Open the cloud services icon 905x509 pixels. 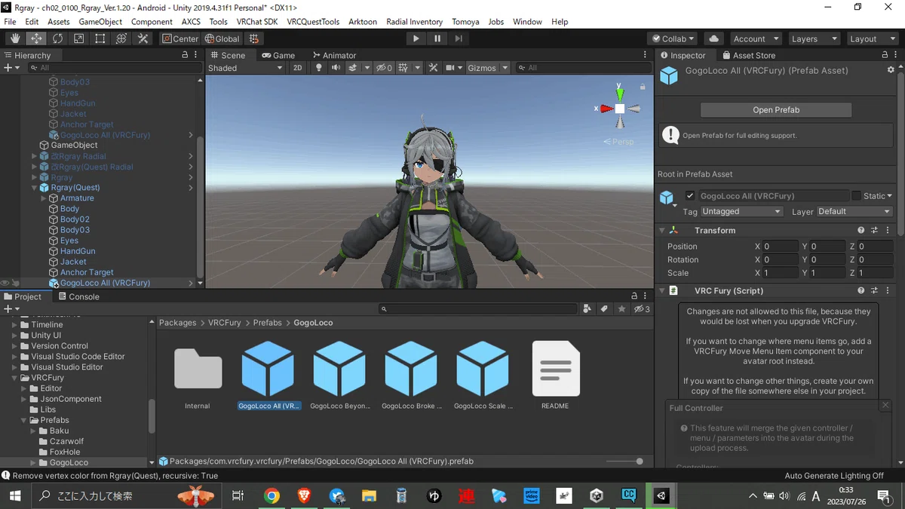(x=713, y=38)
